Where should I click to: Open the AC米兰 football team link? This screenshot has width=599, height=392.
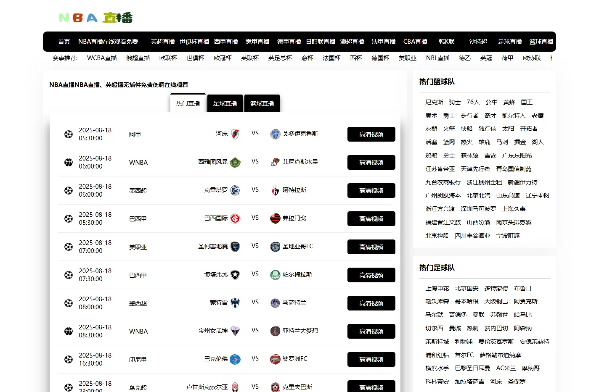(x=506, y=368)
